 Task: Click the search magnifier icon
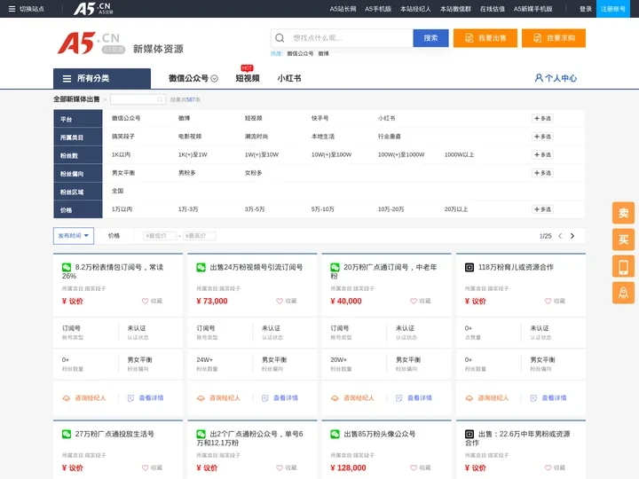point(280,38)
